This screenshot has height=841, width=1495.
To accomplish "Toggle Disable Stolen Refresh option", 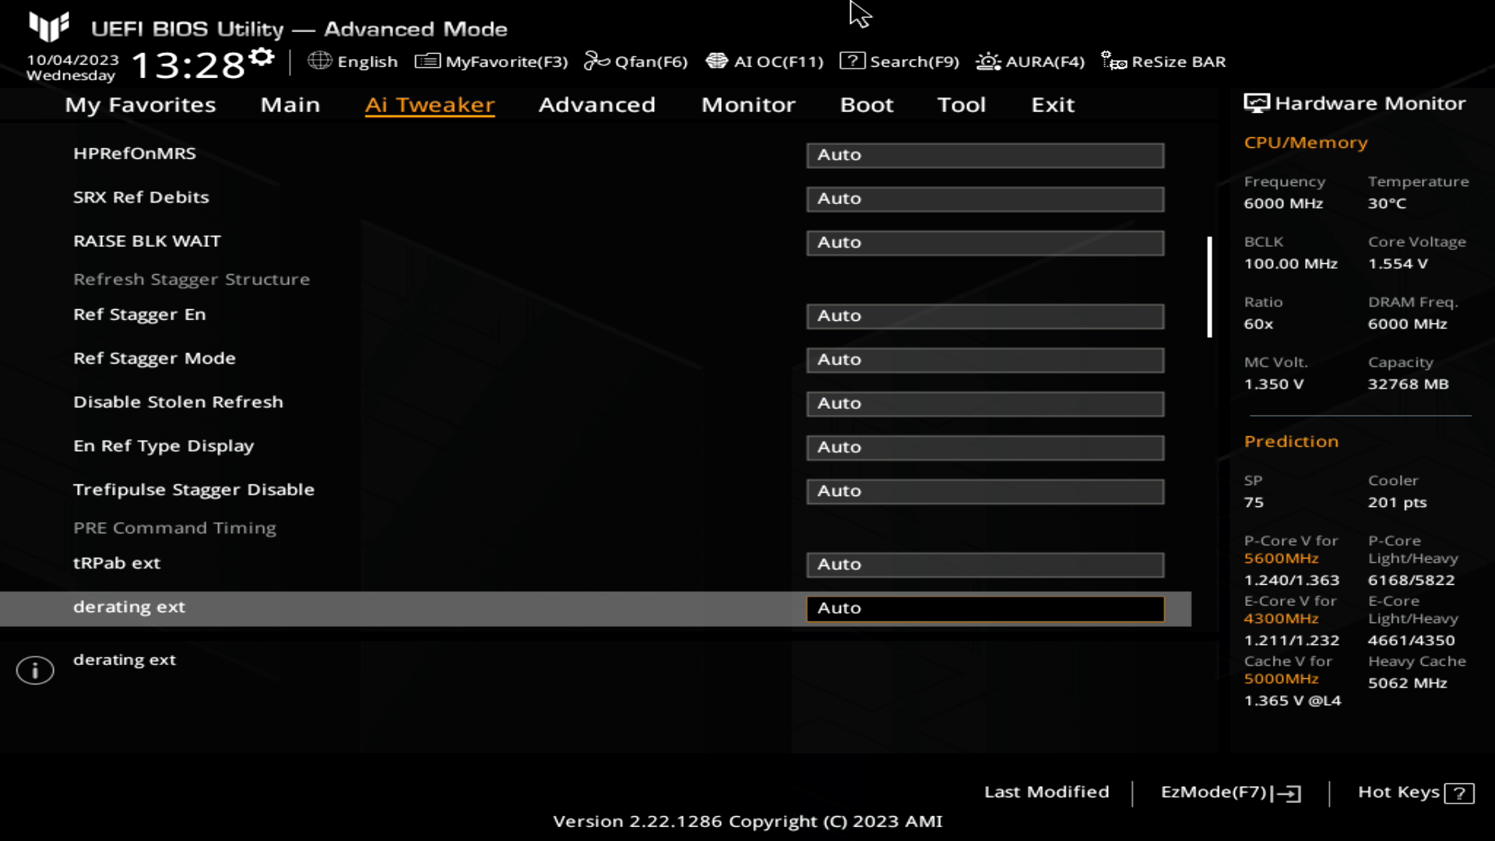I will (x=983, y=403).
